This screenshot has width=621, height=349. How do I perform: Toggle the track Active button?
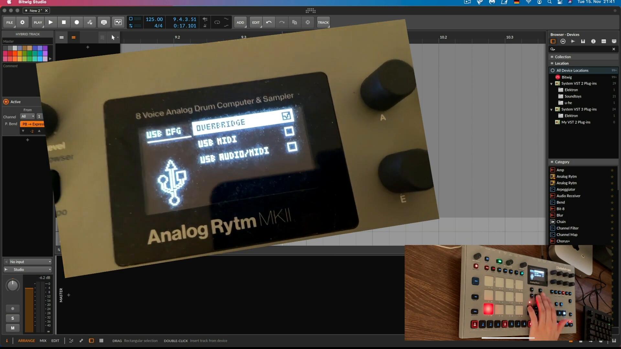click(x=6, y=102)
